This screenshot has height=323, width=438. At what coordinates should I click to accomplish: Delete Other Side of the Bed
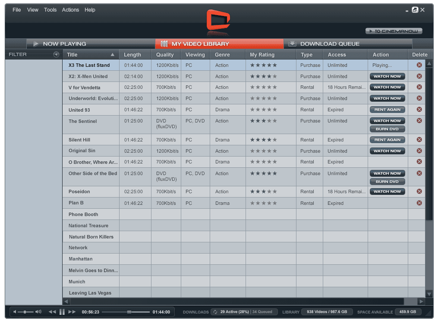pos(419,173)
